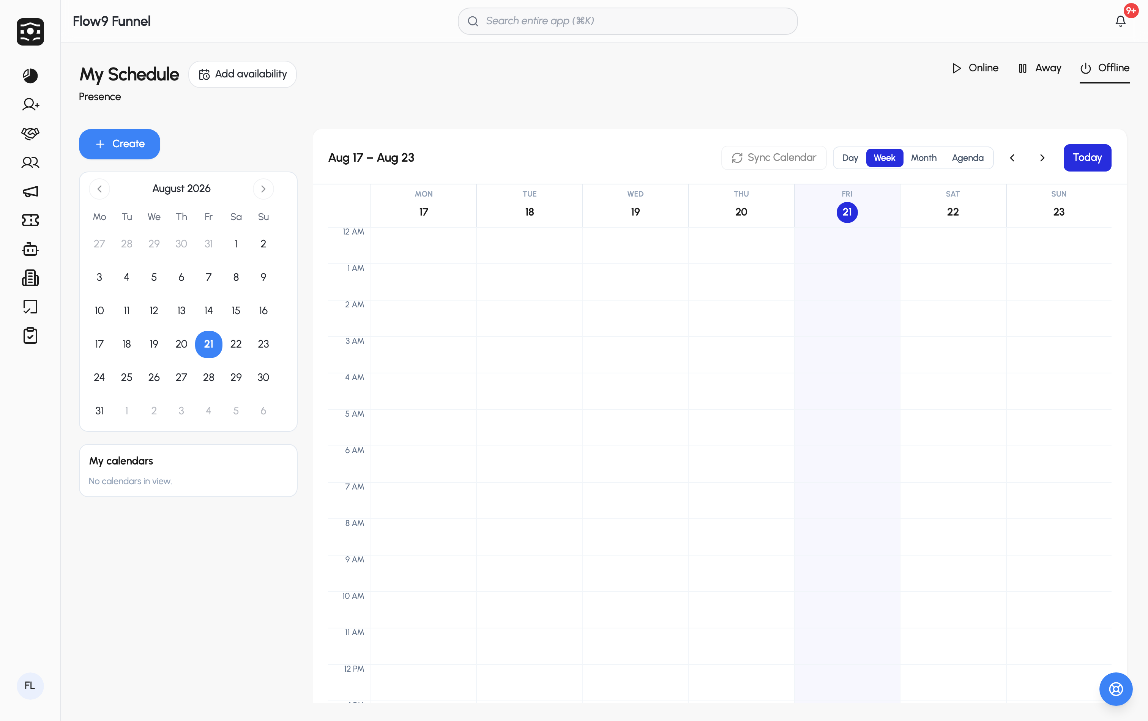Click MON 17 column header
This screenshot has height=721, width=1148.
point(423,205)
